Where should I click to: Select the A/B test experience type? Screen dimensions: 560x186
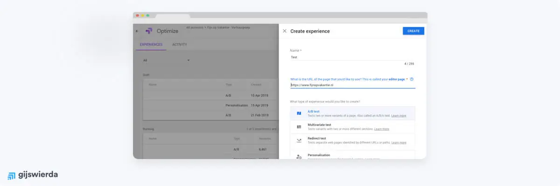[x=352, y=113]
